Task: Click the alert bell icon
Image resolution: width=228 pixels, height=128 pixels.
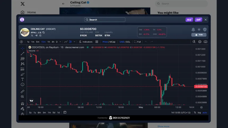Action: click(x=193, y=30)
